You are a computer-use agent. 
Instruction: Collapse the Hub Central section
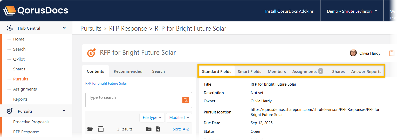click(64, 28)
